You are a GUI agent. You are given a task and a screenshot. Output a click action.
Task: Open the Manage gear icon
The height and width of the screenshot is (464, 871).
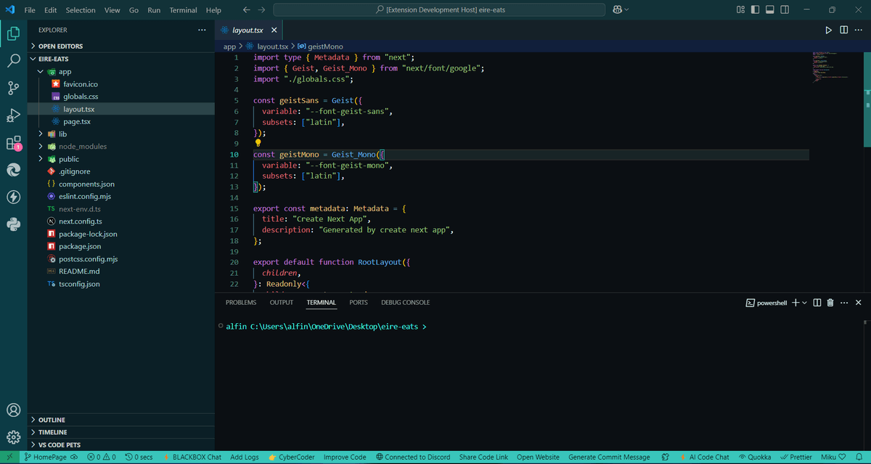(13, 437)
